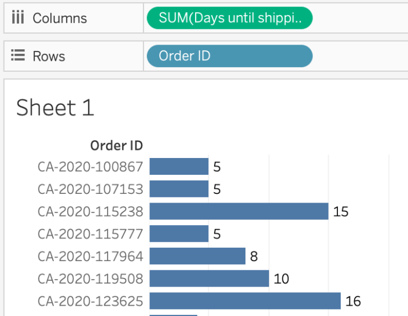This screenshot has height=316, width=408.
Task: Click the bar for order CA-2020-117964
Action: [x=197, y=256]
